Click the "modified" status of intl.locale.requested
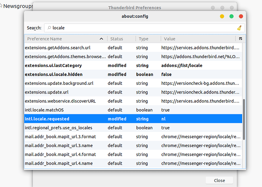The width and height of the screenshot is (262, 187). (x=117, y=119)
